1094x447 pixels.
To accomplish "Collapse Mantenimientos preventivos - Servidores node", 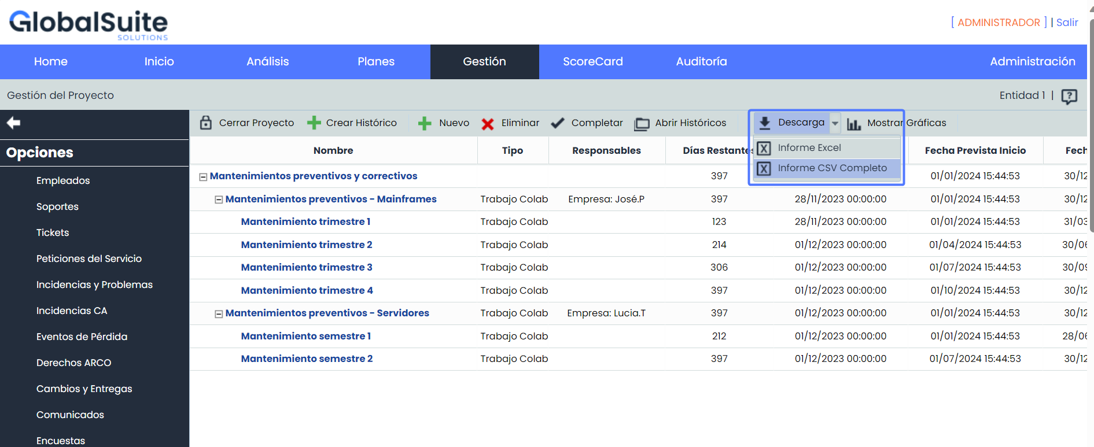I will (x=219, y=314).
